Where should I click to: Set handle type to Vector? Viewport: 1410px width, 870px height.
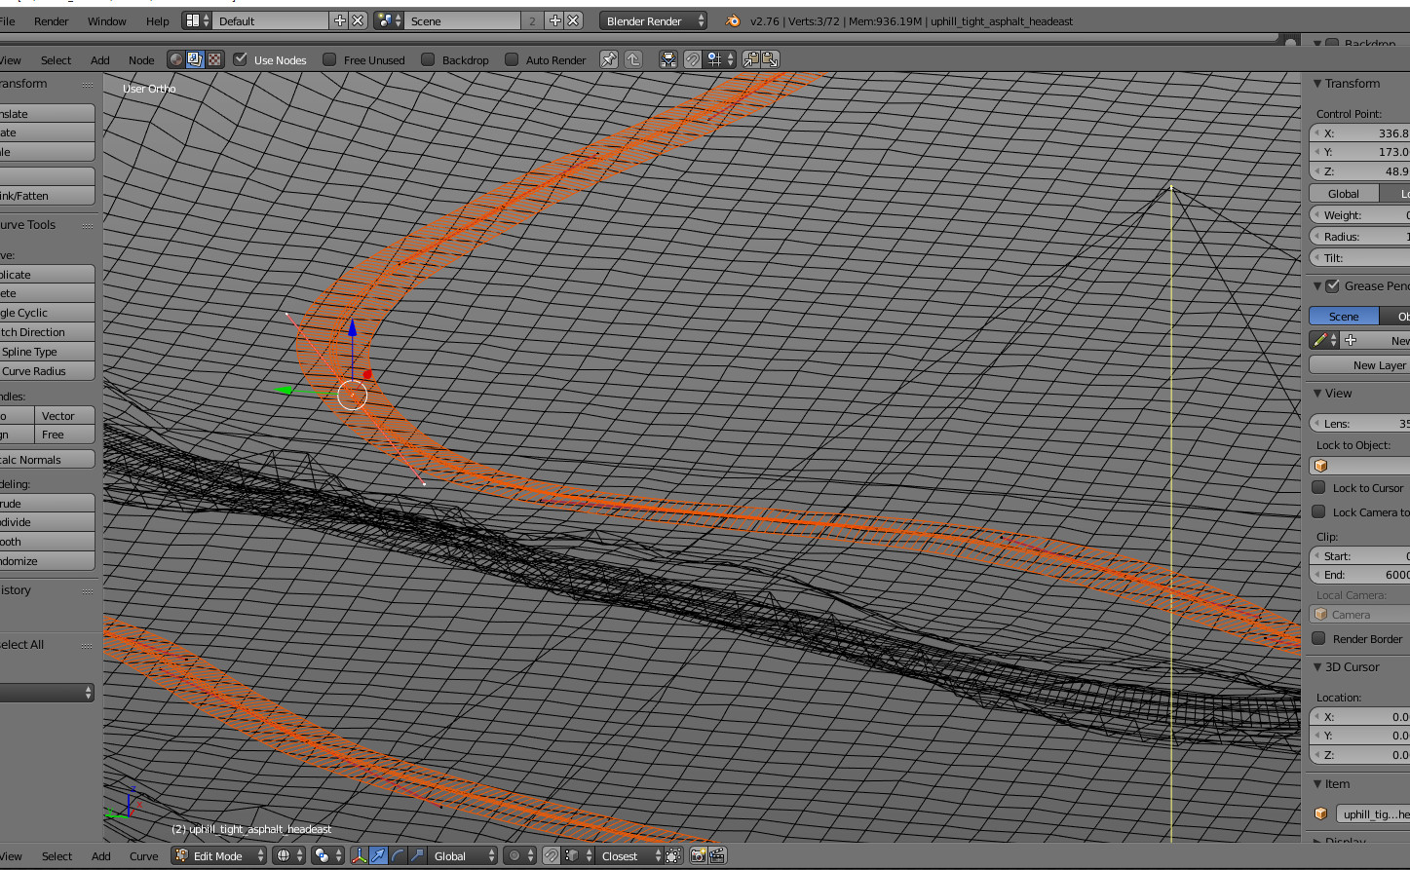[x=64, y=416]
